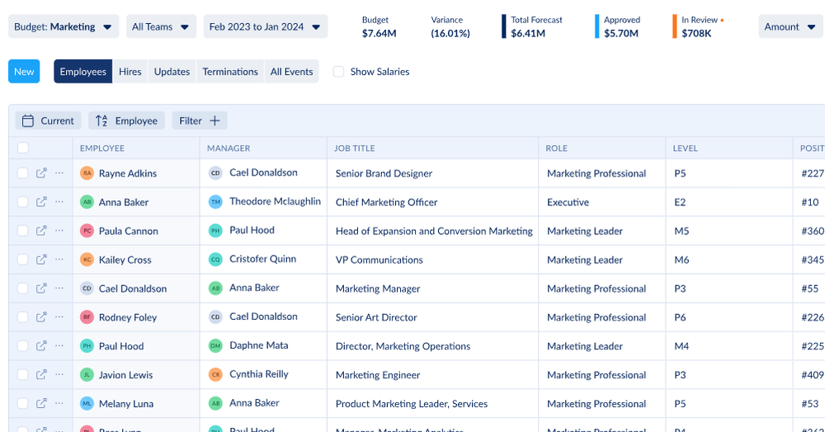The image size is (825, 432).
Task: Click the In Review $708K indicator
Action: 699,26
